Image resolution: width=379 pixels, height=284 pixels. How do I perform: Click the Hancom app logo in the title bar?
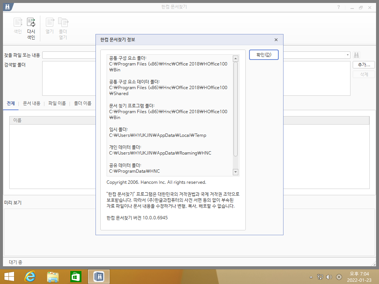pos(7,7)
